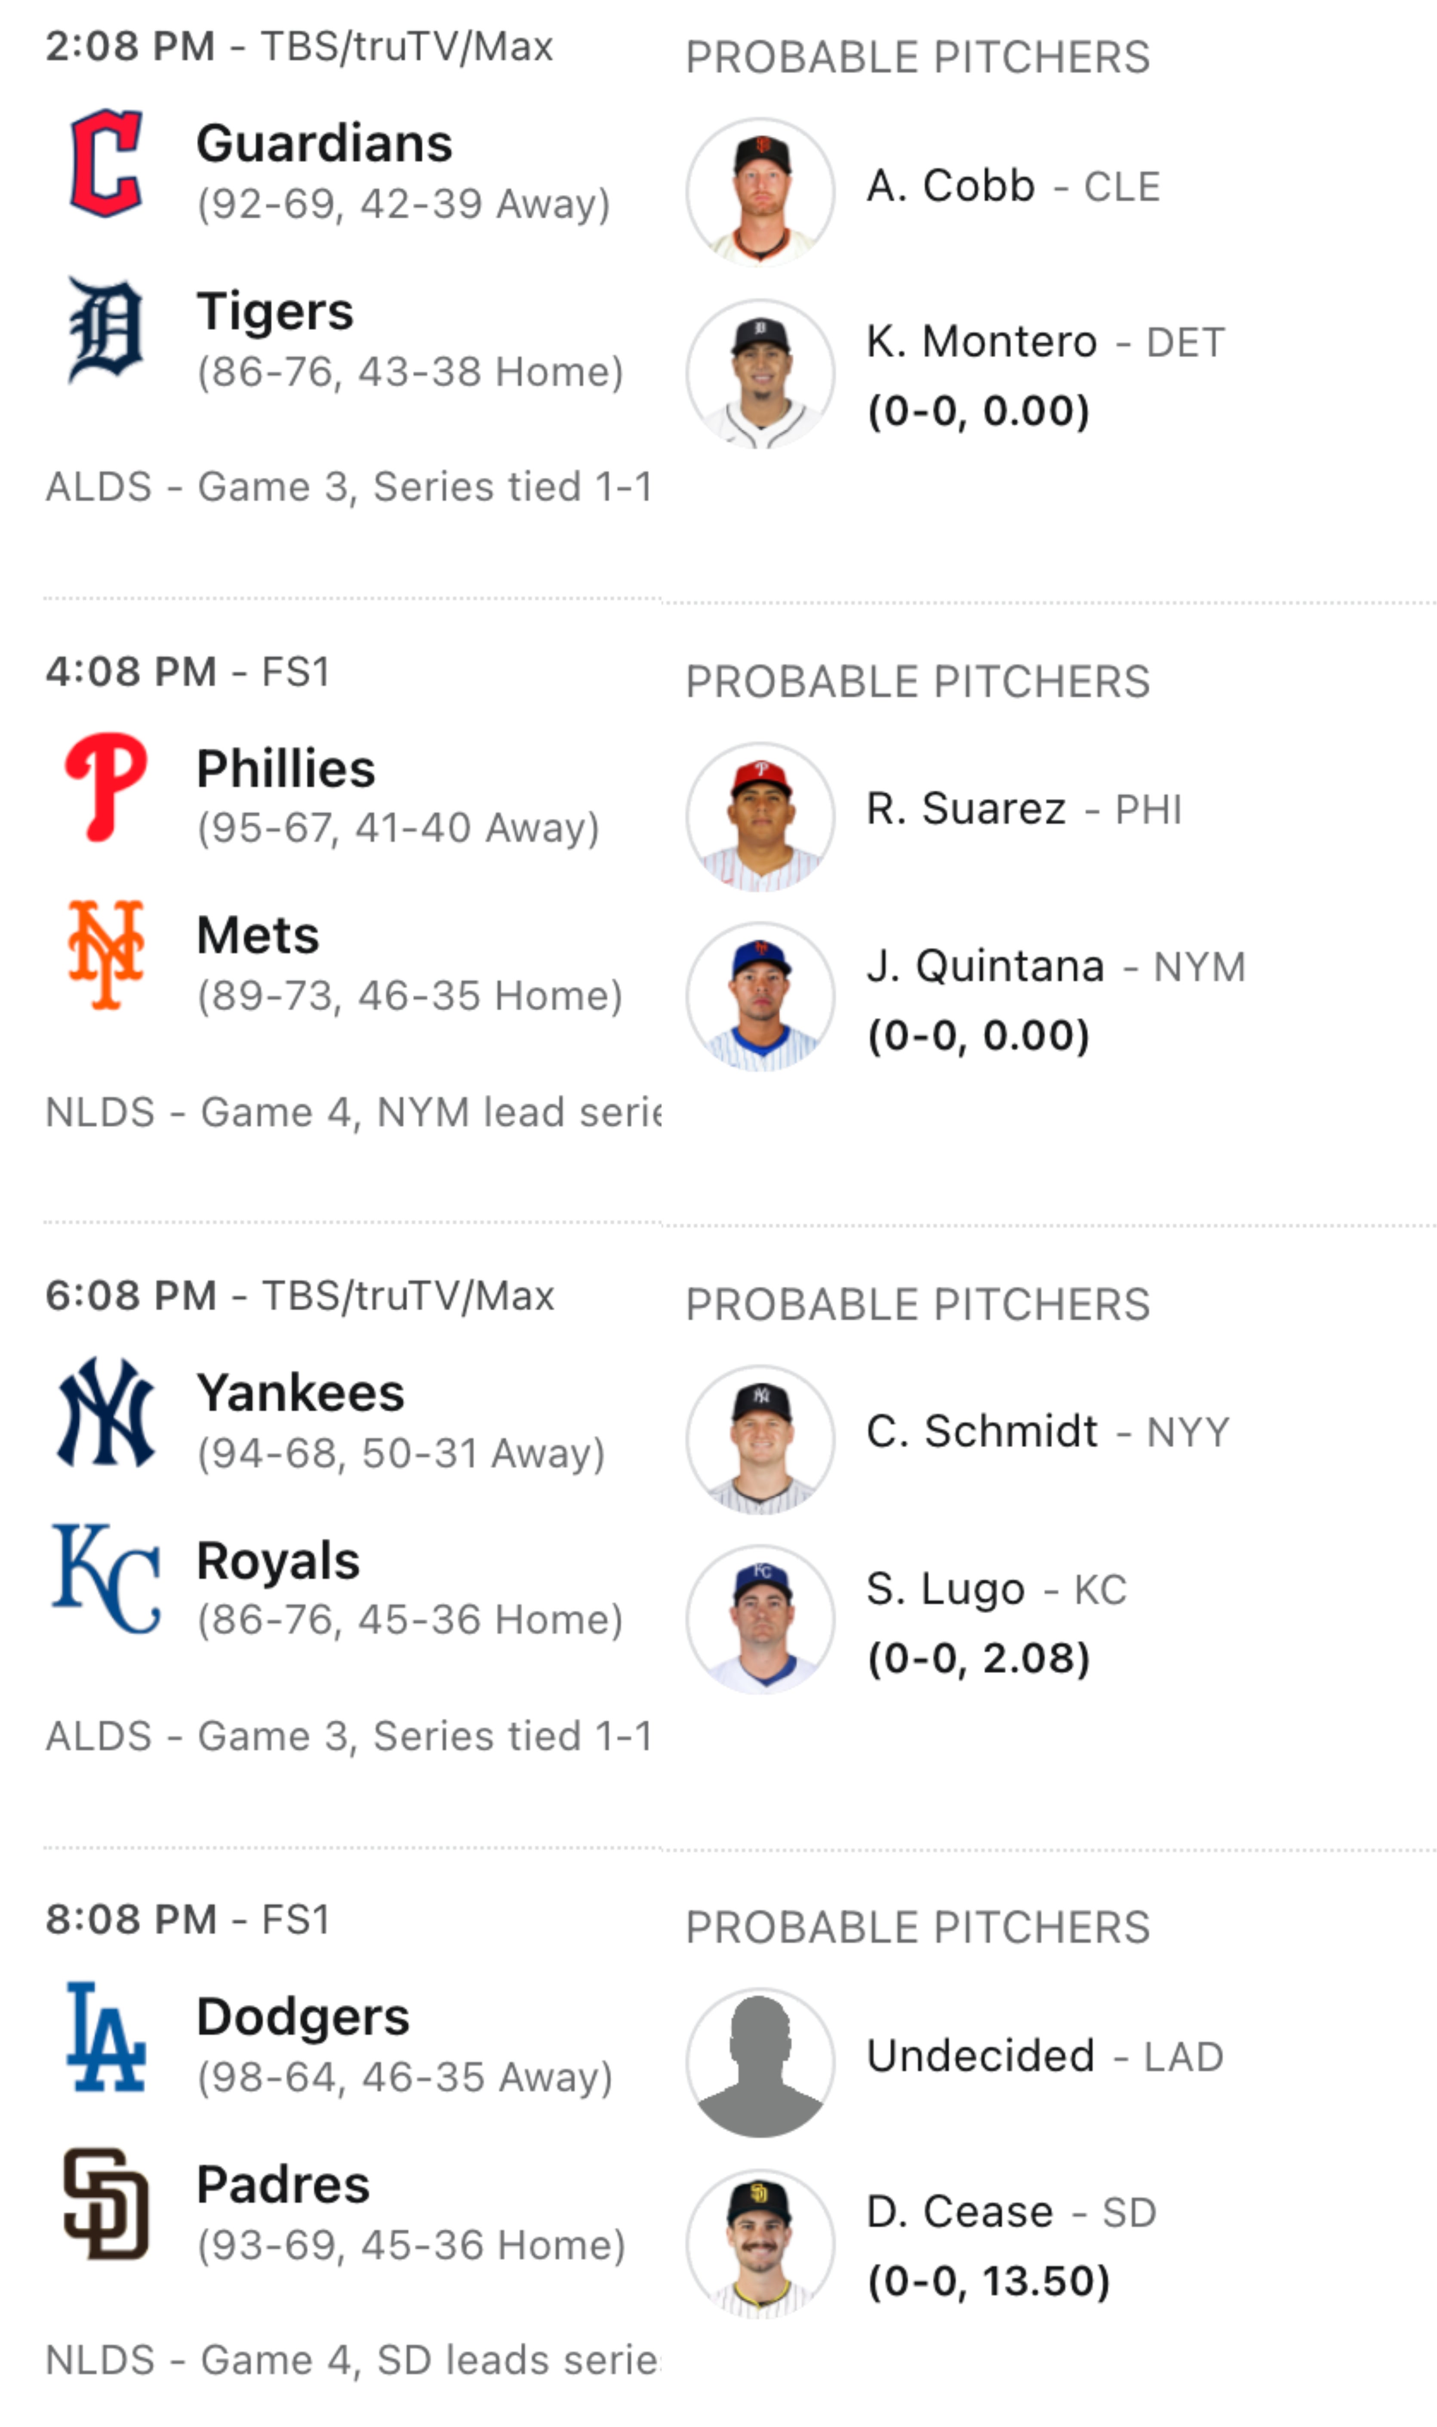Screen dimensions: 1437x2427
Task: Open K. Montero's player headshot
Action: pos(760,374)
